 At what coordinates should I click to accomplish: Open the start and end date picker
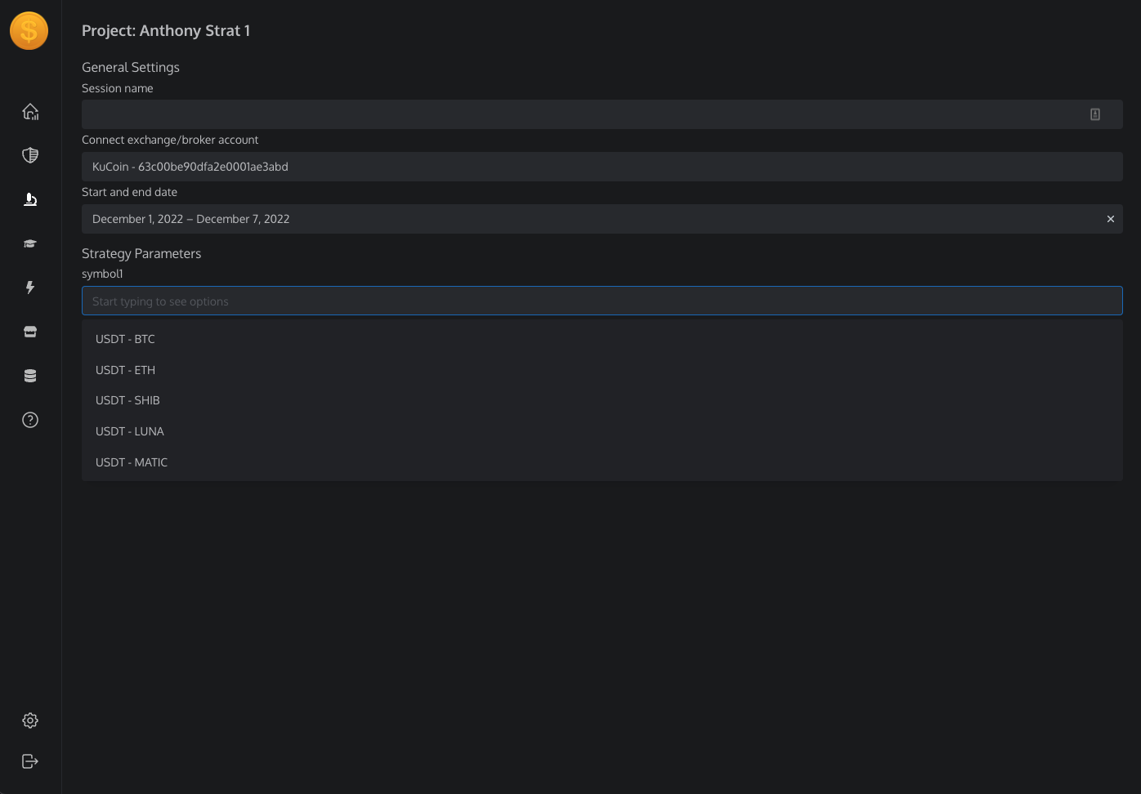[602, 219]
